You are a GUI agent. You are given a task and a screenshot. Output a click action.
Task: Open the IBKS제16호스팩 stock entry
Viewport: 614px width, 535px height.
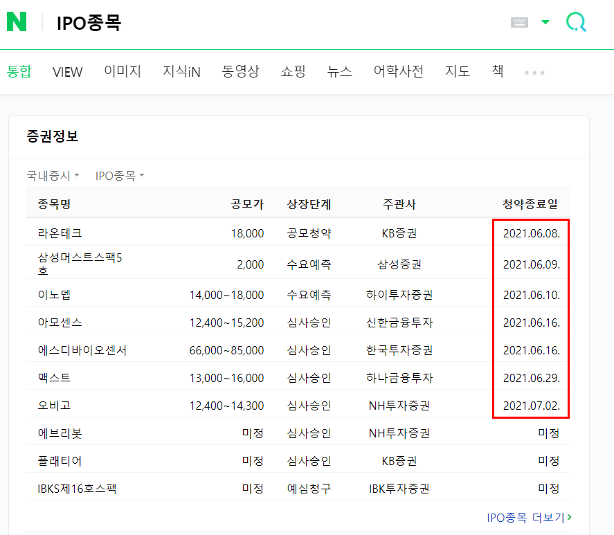tap(77, 489)
